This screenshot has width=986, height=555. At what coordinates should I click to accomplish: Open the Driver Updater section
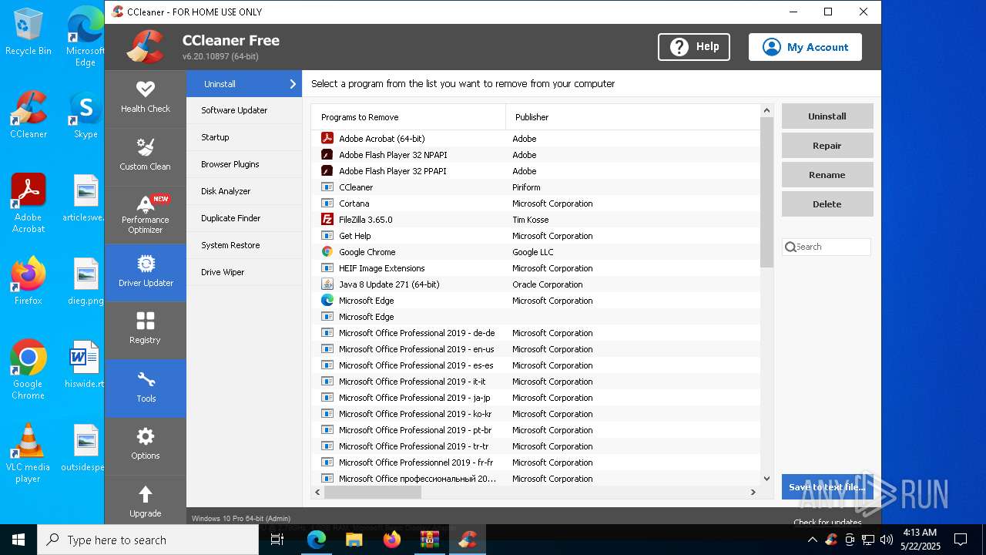(145, 272)
